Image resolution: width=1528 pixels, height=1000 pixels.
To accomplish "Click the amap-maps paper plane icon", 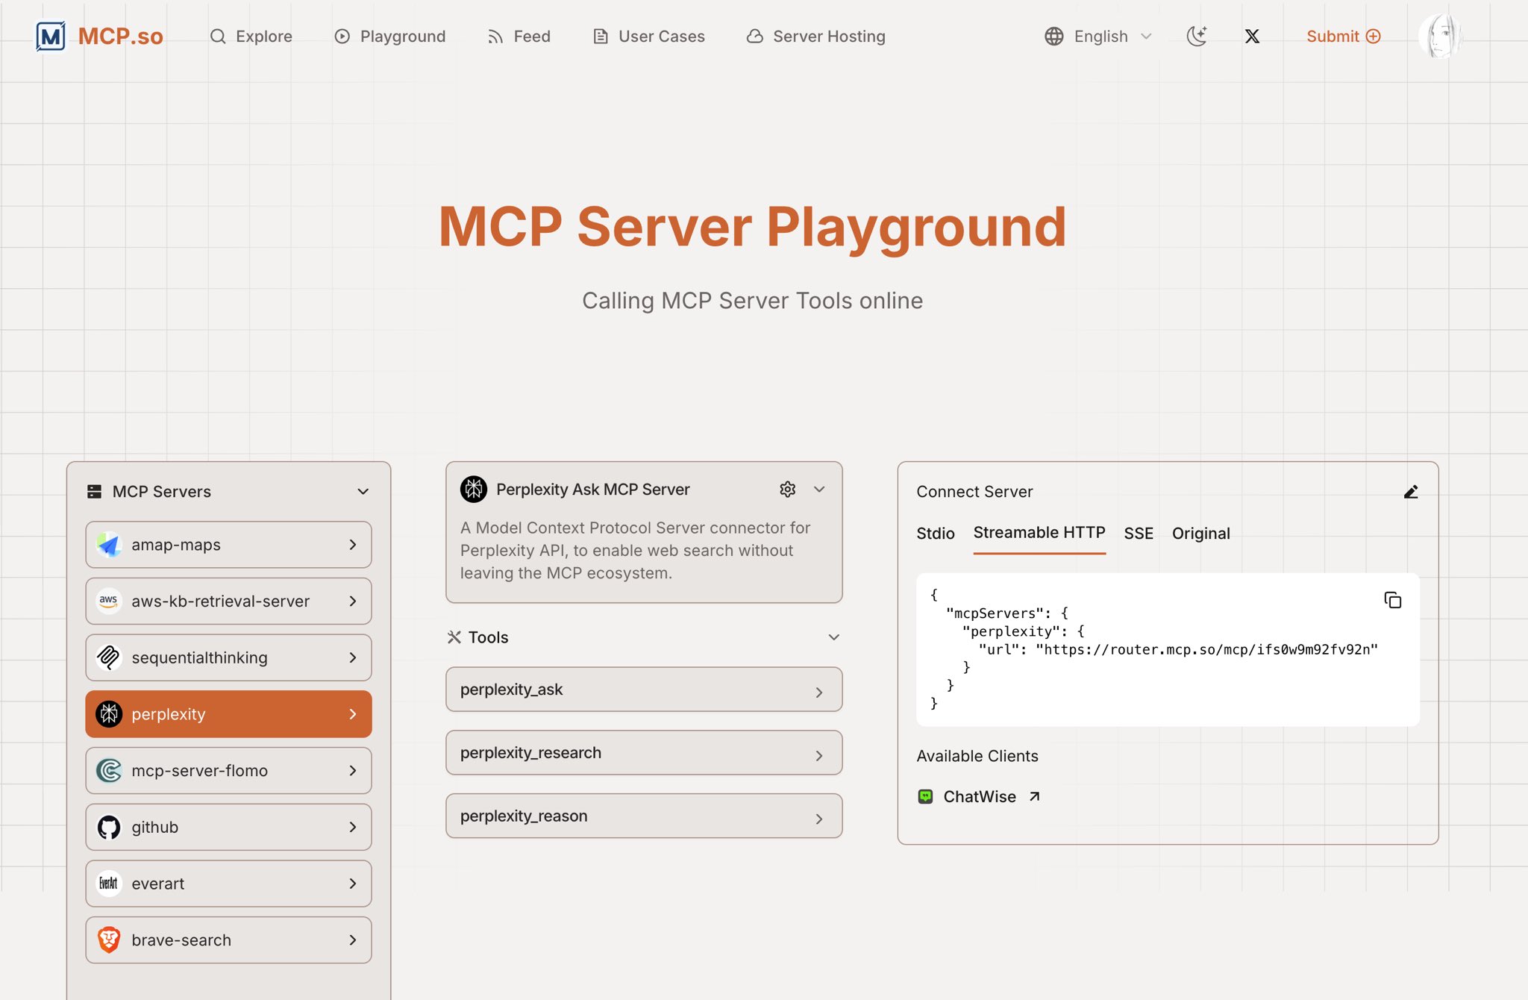I will pos(109,545).
